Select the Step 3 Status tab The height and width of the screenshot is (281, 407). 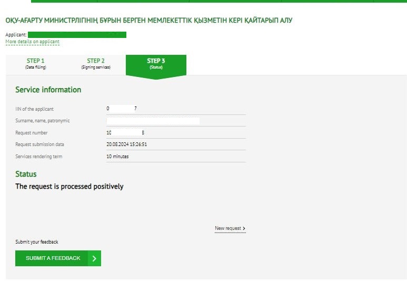point(156,64)
